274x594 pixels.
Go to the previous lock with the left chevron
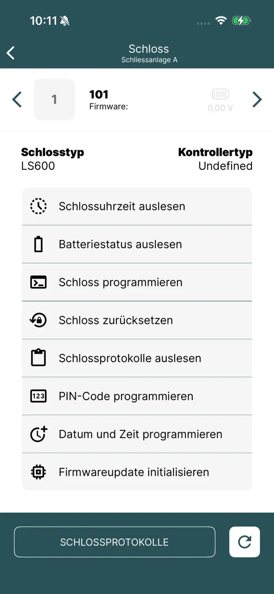[x=17, y=99]
